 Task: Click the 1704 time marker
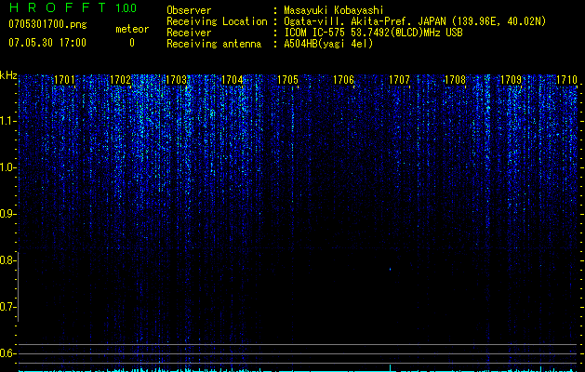coord(233,79)
